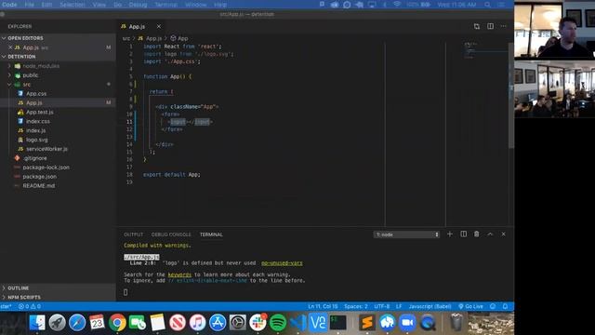Open App.css from the explorer
The image size is (595, 335).
[36, 93]
